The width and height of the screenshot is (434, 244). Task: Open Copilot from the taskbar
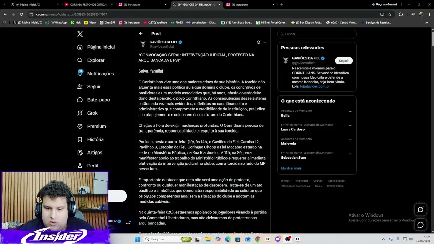218,239
